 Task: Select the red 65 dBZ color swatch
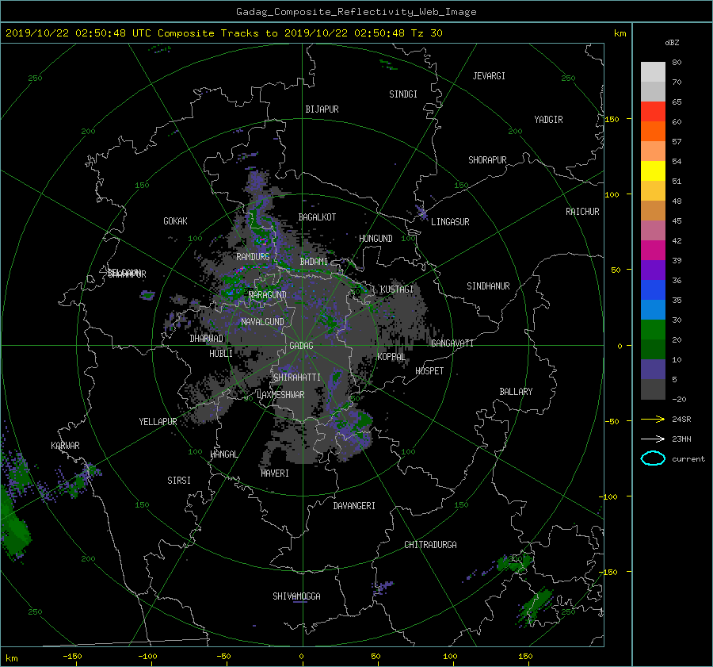[653, 111]
